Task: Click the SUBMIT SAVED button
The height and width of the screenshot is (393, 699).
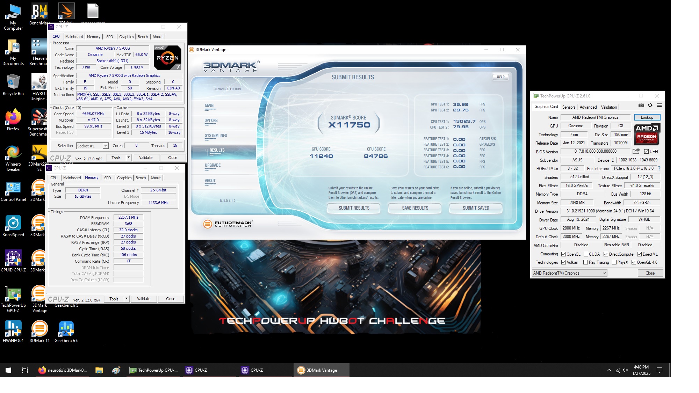Action: (x=476, y=208)
